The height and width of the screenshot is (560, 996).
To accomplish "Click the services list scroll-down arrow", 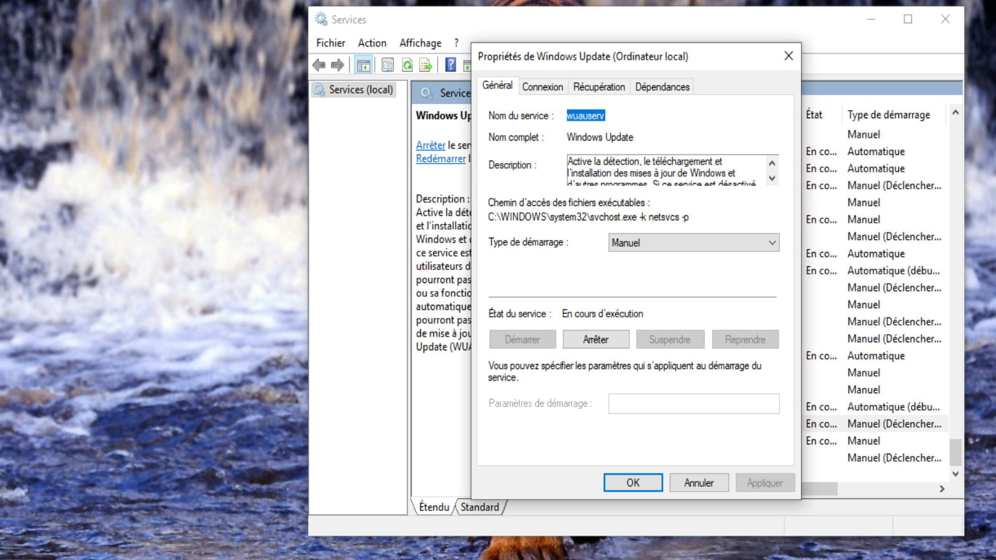I will point(956,474).
